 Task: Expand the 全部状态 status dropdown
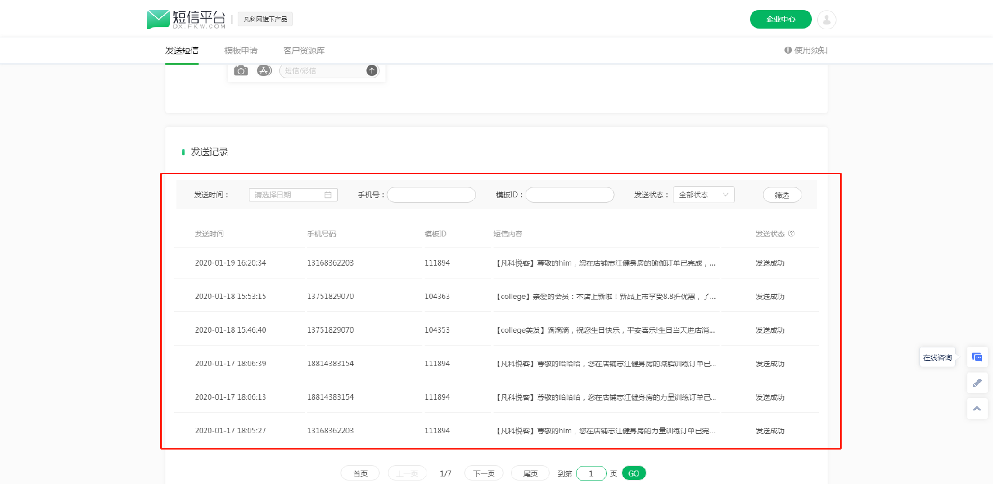703,195
